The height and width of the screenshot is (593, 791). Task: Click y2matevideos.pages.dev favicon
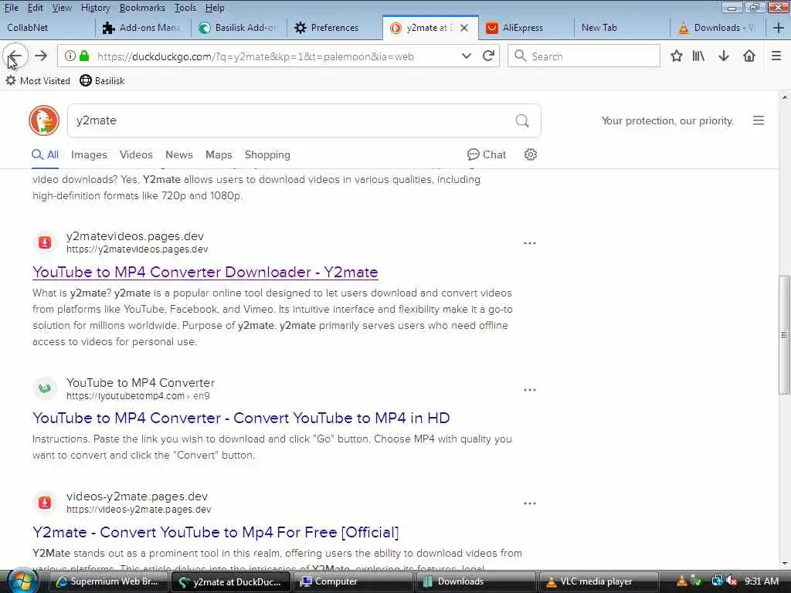coord(45,242)
